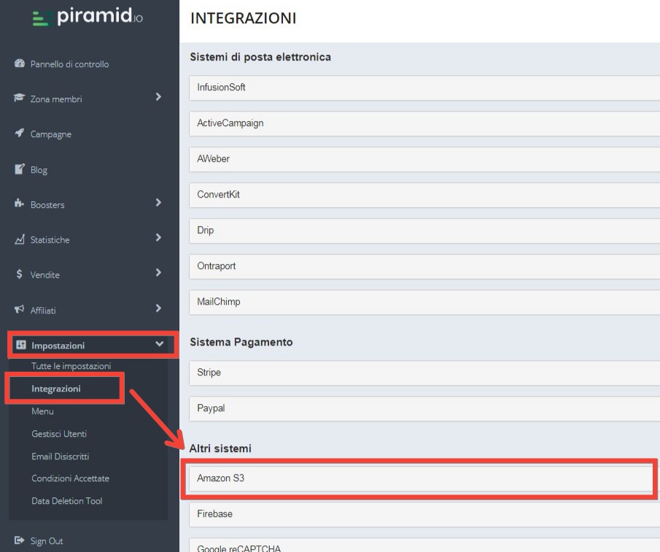Open the Vendite menu

pos(44,275)
